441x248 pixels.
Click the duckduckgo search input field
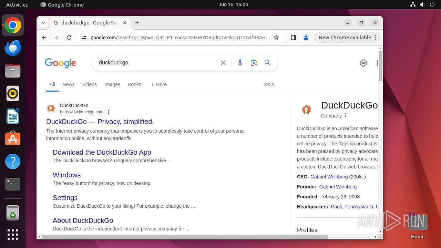157,63
